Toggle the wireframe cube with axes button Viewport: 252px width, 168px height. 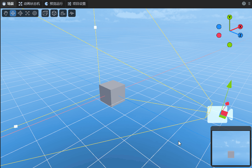tap(45, 13)
